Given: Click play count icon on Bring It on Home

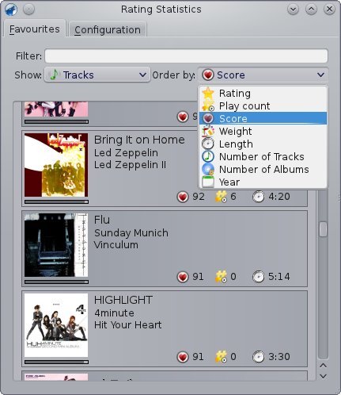Looking at the screenshot, I should (221, 197).
